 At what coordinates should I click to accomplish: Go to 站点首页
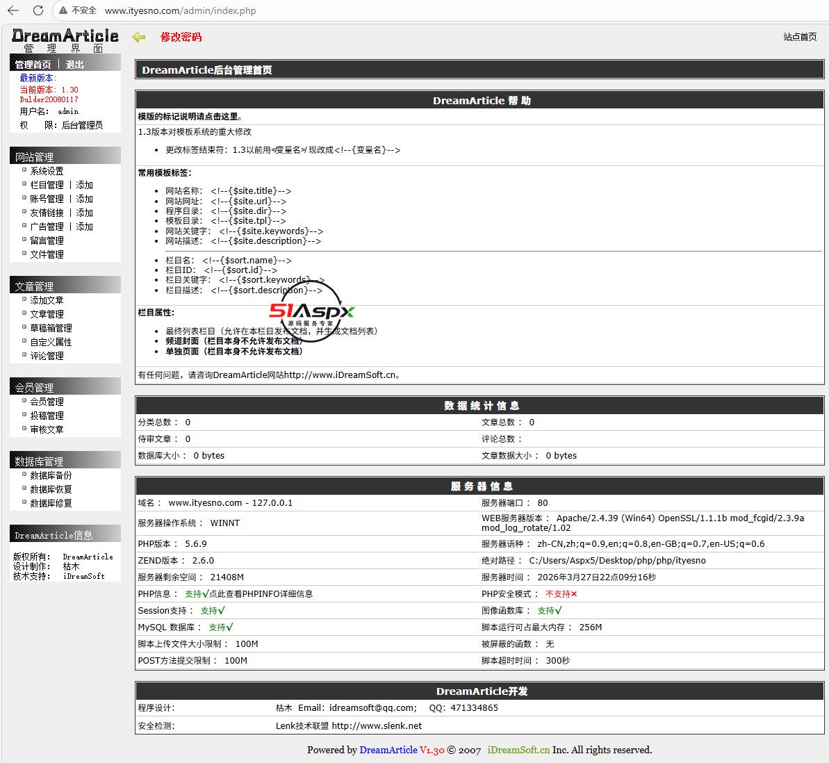(800, 37)
